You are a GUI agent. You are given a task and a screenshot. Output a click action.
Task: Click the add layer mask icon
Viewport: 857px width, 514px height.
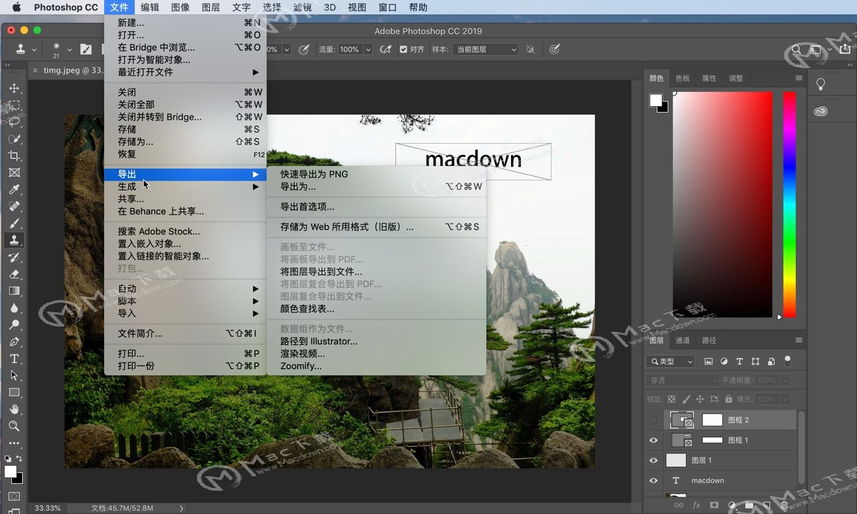coord(714,505)
